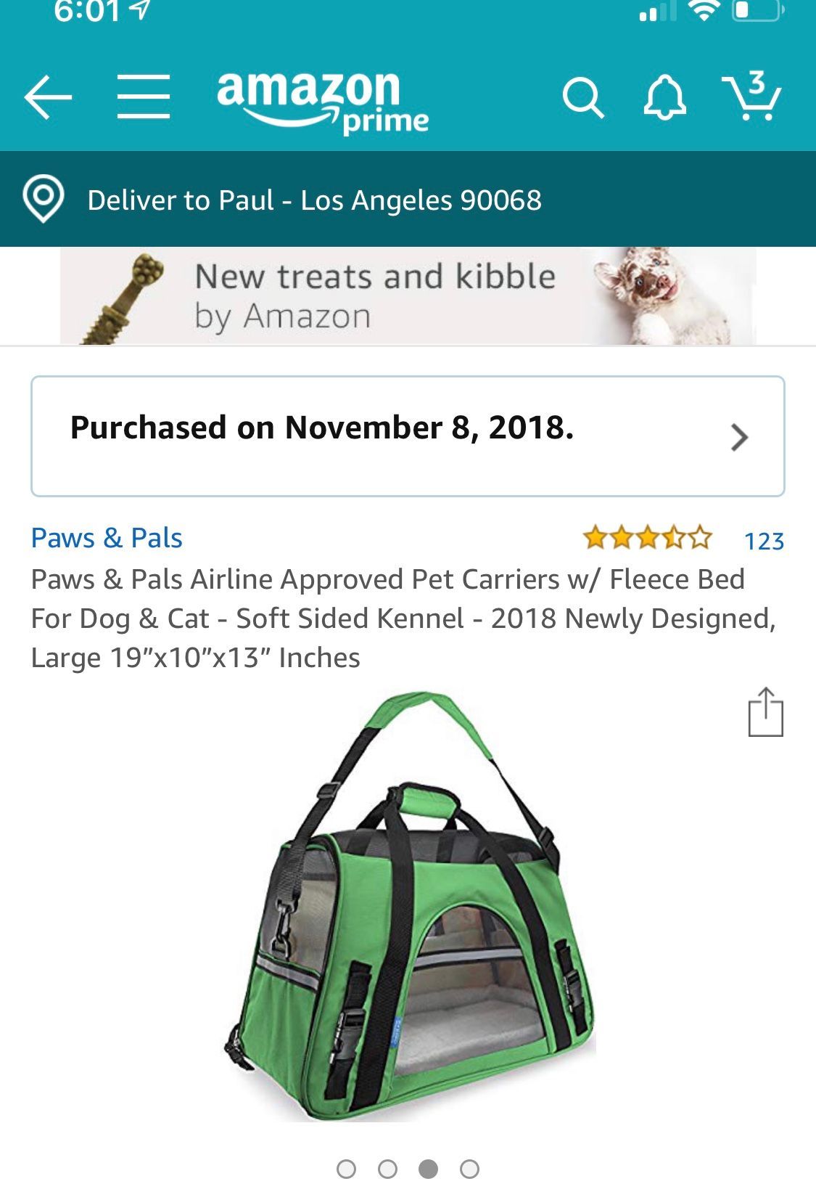Expand purchase details with chevron arrow
Viewport: 816px width, 1184px height.
tap(739, 437)
